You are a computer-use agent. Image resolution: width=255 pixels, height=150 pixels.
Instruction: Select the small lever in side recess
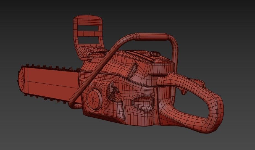click(114, 92)
